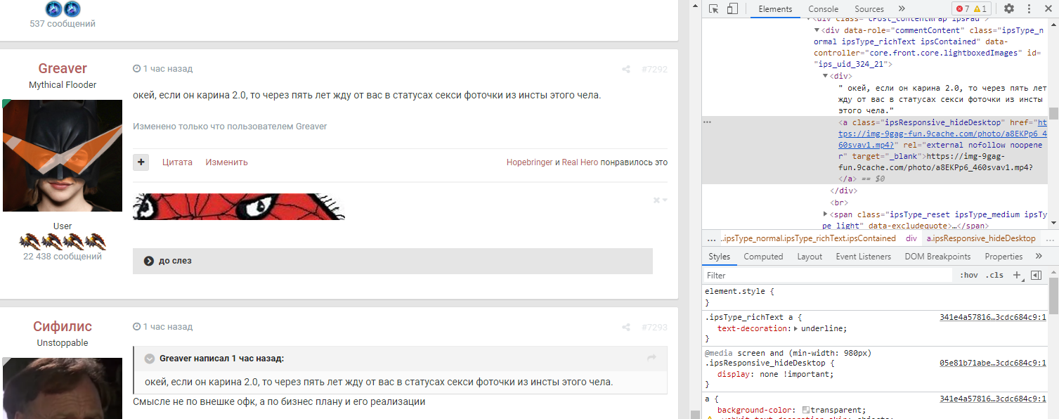Click the 'Цитата' quote link
1059x419 pixels.
pyautogui.click(x=177, y=162)
